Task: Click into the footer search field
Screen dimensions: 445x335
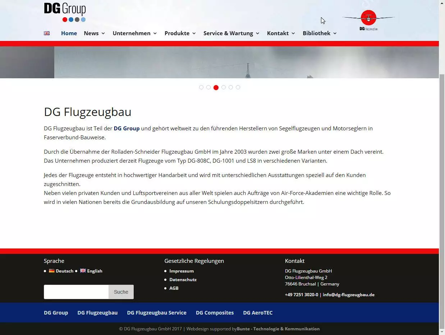Action: [76, 292]
